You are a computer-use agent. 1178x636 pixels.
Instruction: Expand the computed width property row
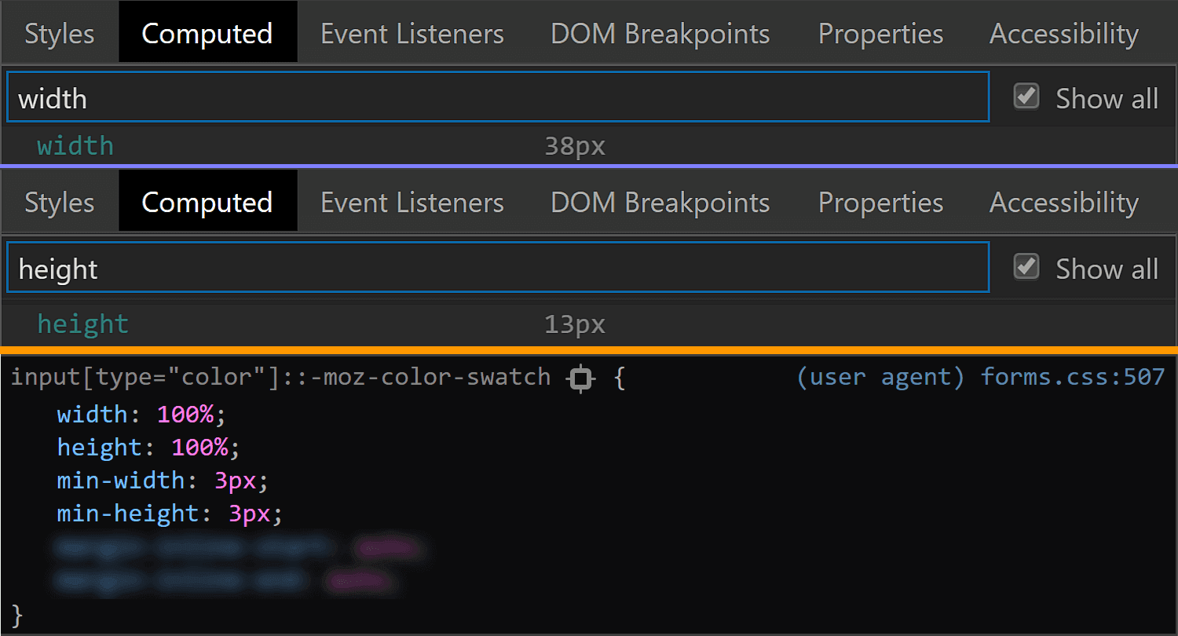click(589, 146)
